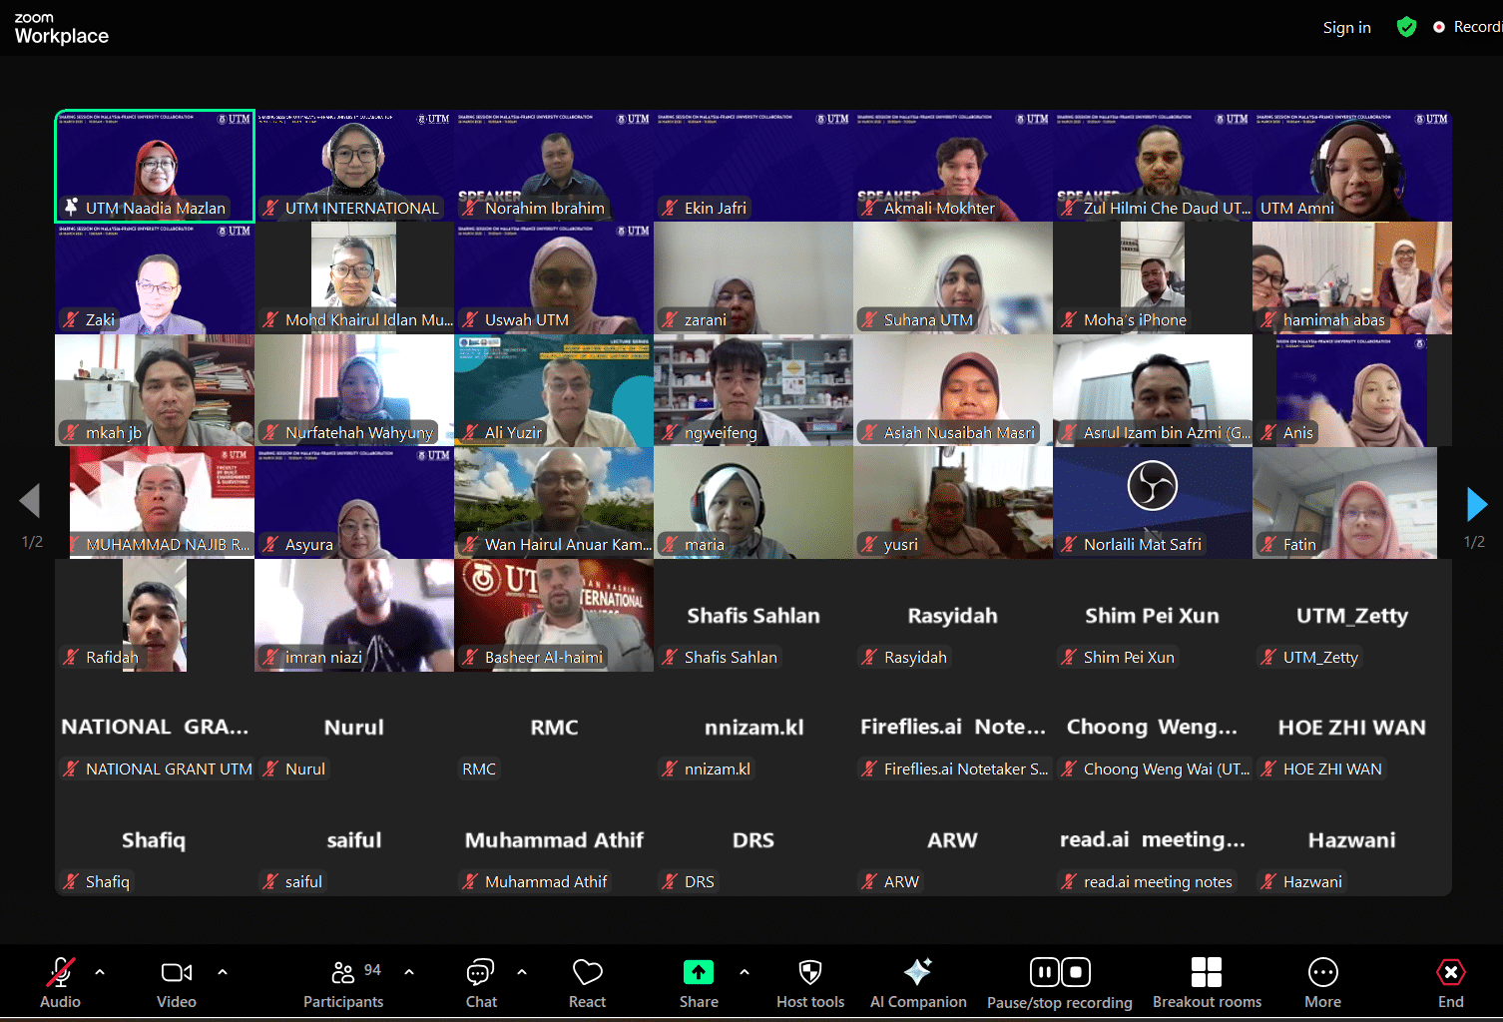
Task: Expand Chat options caret
Action: tap(522, 971)
